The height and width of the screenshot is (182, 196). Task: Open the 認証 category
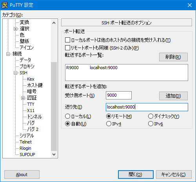[x=32, y=98]
